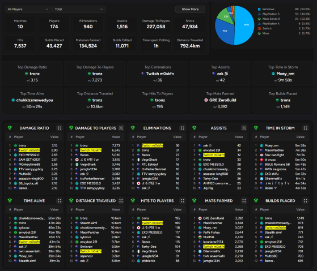Expand the Damage To Players leaderboard
The width and height of the screenshot is (317, 271).
coord(121,128)
